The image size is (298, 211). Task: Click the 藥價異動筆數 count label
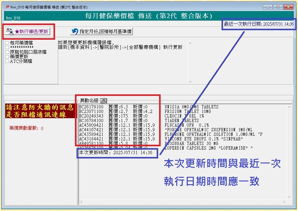[x=26, y=128]
